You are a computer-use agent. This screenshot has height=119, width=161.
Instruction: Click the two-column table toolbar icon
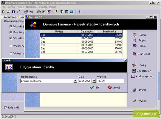coord(61,12)
